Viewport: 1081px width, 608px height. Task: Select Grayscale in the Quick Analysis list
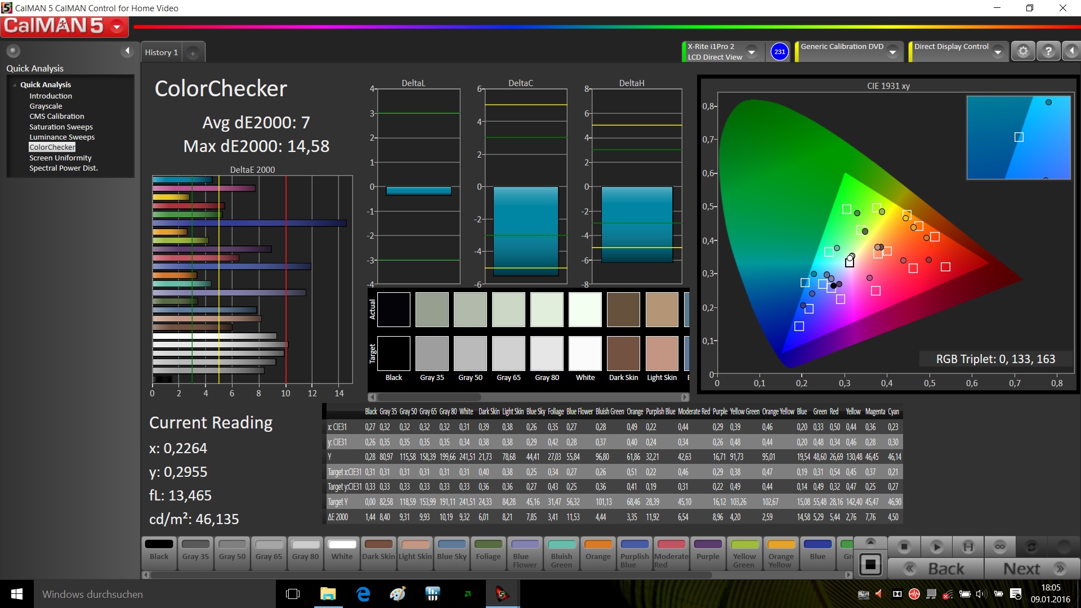[x=46, y=106]
